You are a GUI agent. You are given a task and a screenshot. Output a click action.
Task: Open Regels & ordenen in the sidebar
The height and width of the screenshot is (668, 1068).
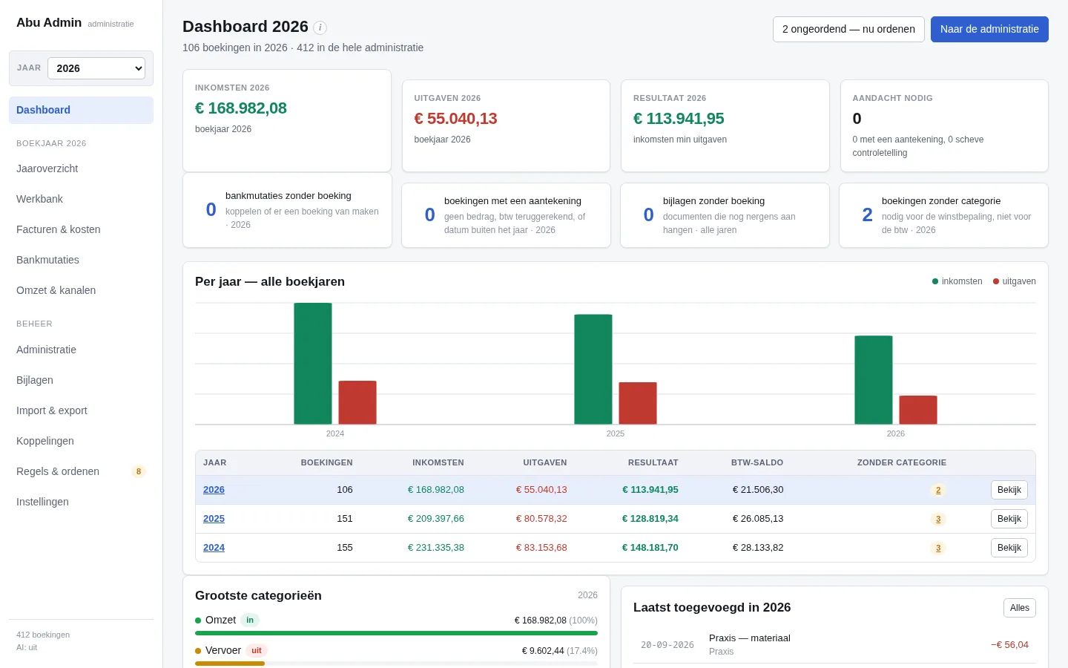(81, 471)
